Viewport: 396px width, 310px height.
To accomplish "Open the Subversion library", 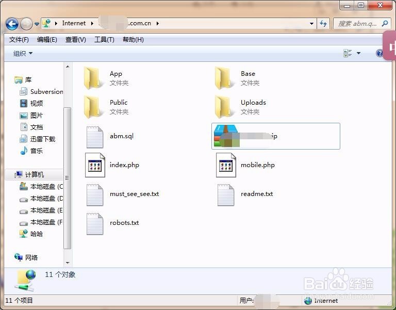I will (42, 91).
